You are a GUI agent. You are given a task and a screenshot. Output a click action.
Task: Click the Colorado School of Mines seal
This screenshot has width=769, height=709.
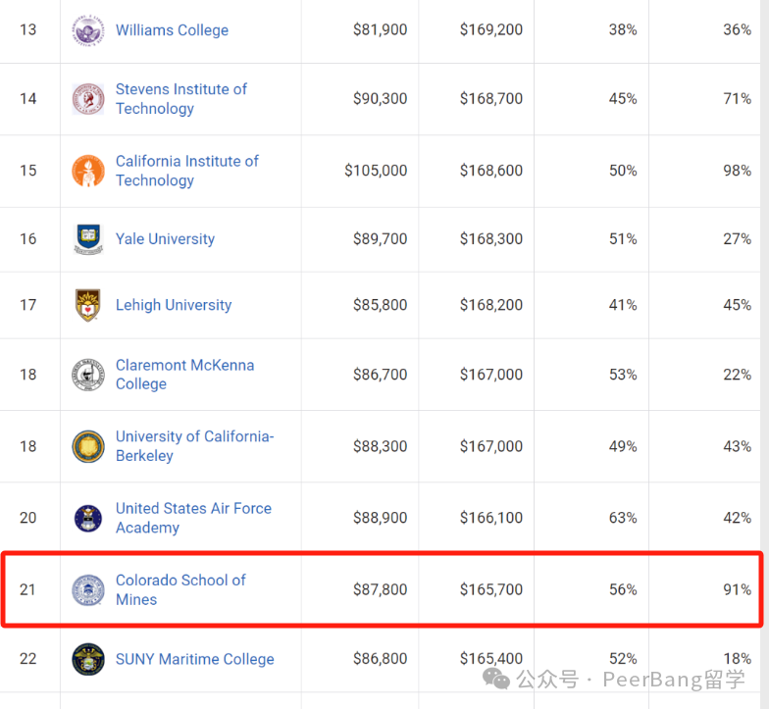coord(88,590)
